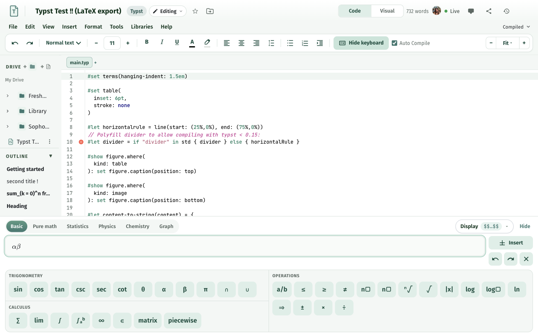Switch to Visual view
The width and height of the screenshot is (538, 336).
pyautogui.click(x=387, y=11)
